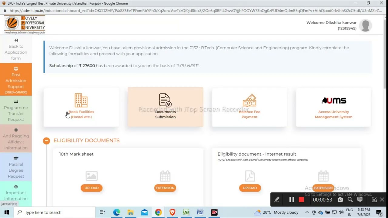Screen dimensions: 388x218
Task: Open Book Facilities (Hostel etc.) building icon
Action: [x=81, y=100]
